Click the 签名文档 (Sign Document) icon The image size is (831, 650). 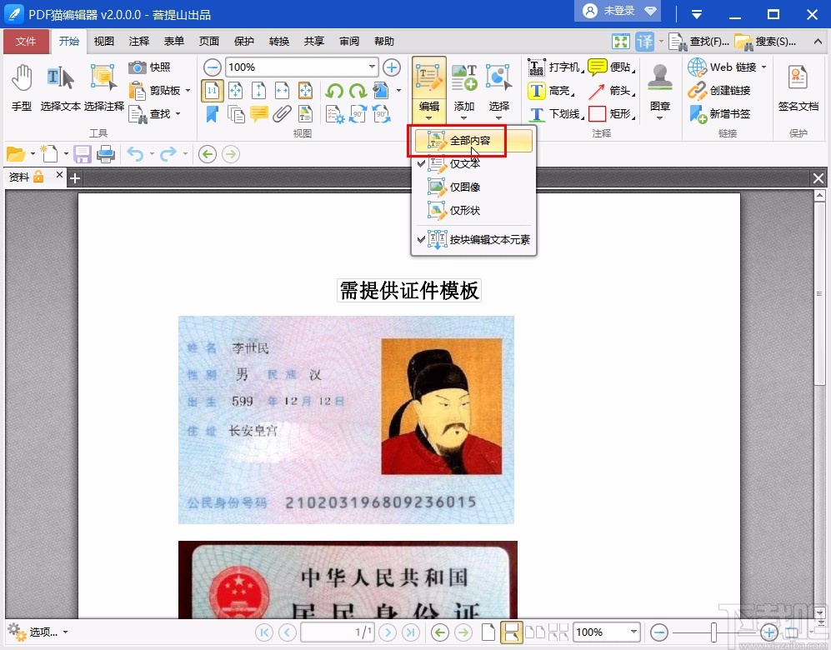point(797,87)
